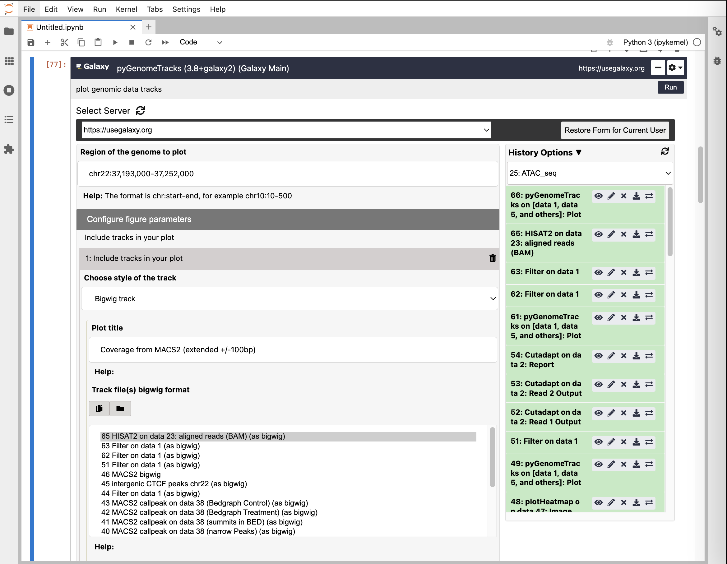The image size is (727, 564).
Task: Click the Run button in Galaxy widget
Action: click(670, 87)
